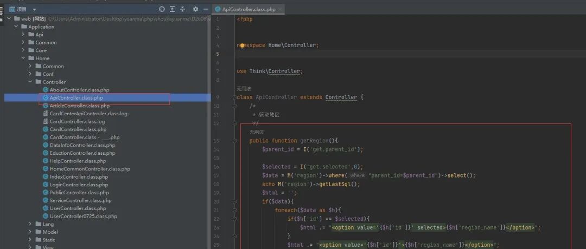Select PublicController.class.php file
The width and height of the screenshot is (586, 249).
click(x=79, y=192)
